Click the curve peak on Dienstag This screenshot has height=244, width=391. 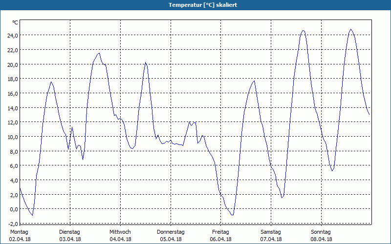tap(99, 53)
